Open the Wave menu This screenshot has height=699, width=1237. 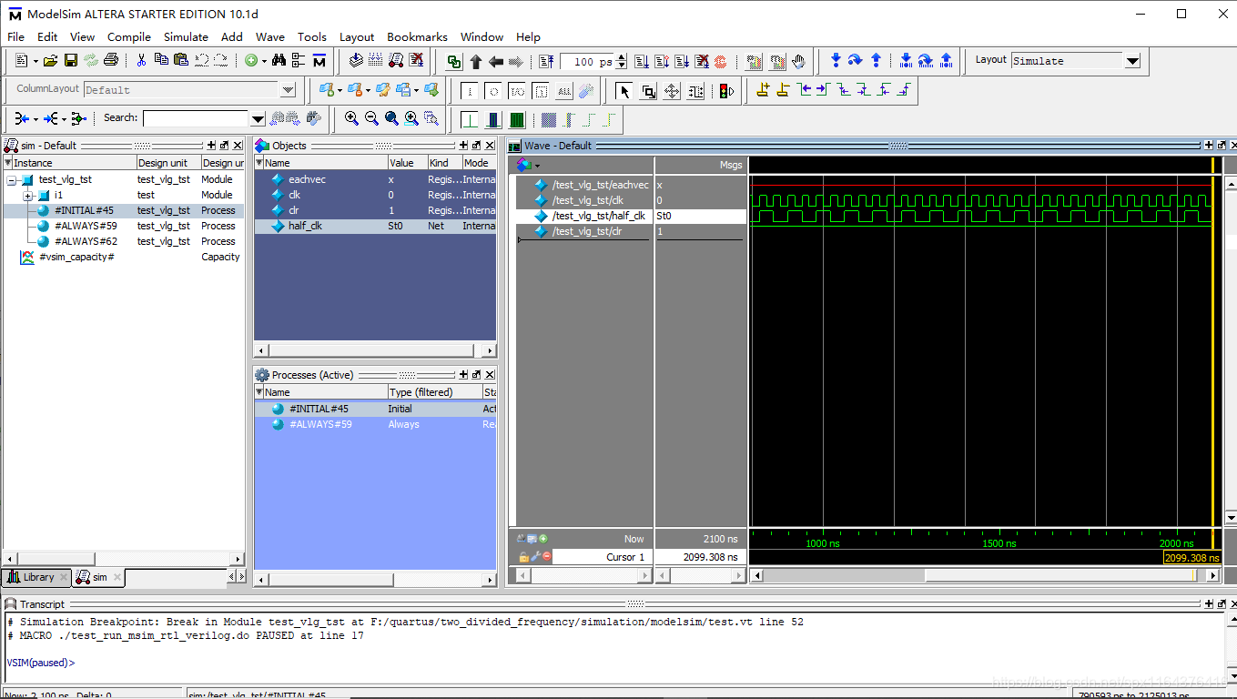(269, 36)
